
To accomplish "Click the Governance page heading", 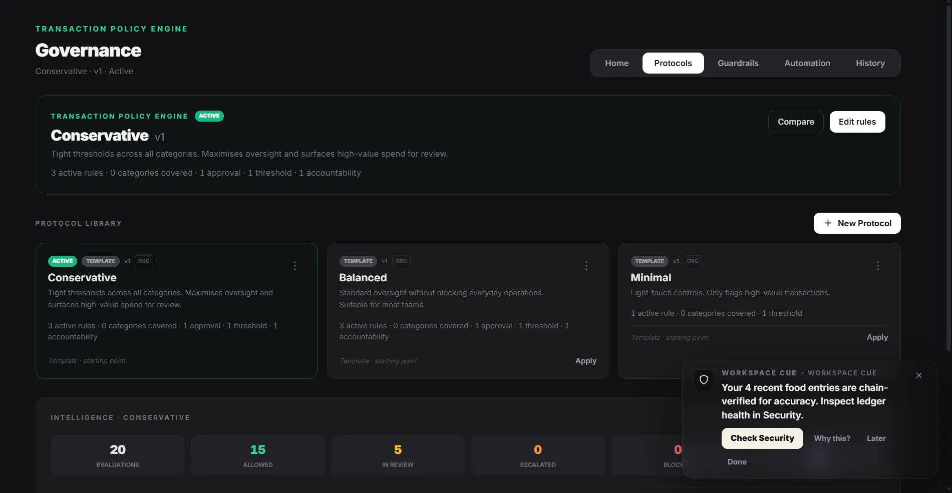I will [88, 51].
